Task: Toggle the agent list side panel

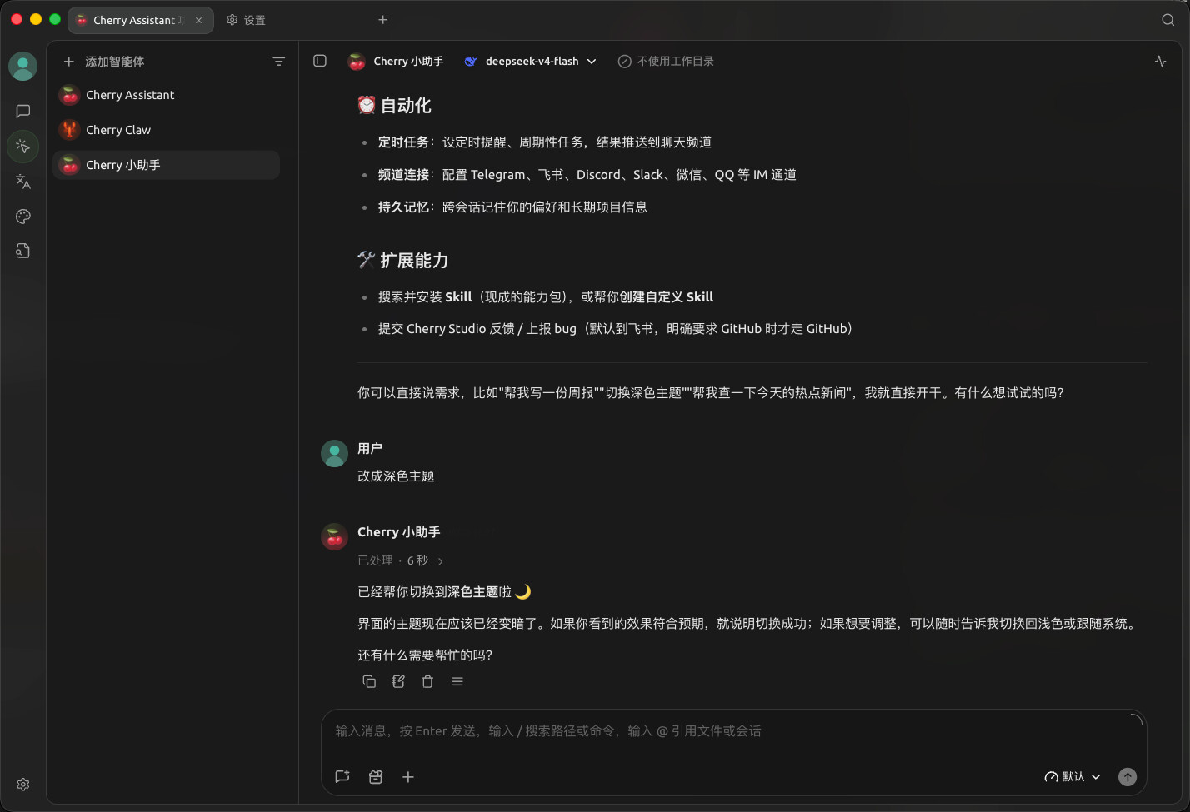Action: pyautogui.click(x=320, y=61)
